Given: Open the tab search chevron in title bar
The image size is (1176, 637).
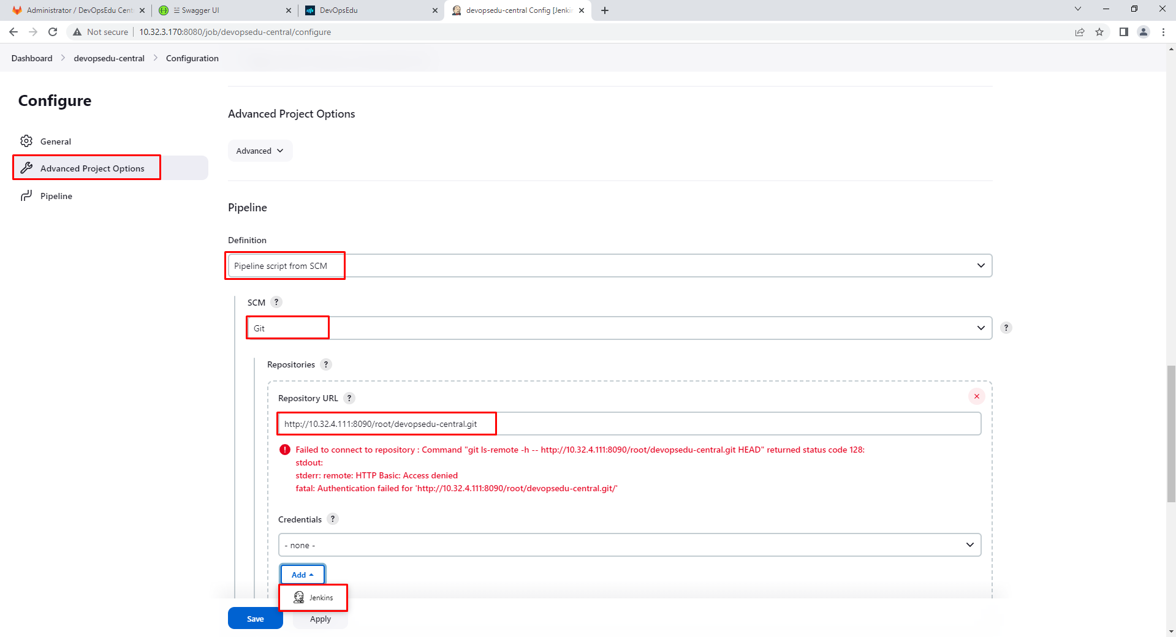Looking at the screenshot, I should [x=1078, y=9].
